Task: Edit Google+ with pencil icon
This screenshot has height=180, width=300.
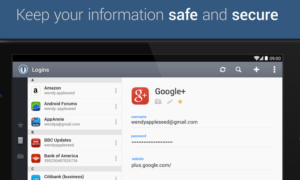Action: [x=170, y=102]
